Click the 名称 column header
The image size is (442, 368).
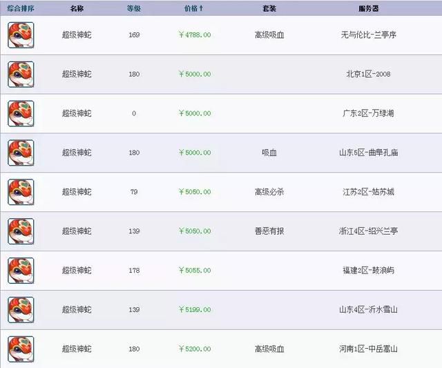tap(77, 9)
